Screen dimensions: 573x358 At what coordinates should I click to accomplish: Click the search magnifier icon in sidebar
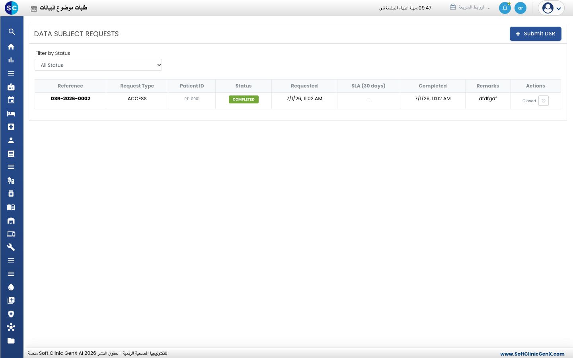pyautogui.click(x=12, y=32)
